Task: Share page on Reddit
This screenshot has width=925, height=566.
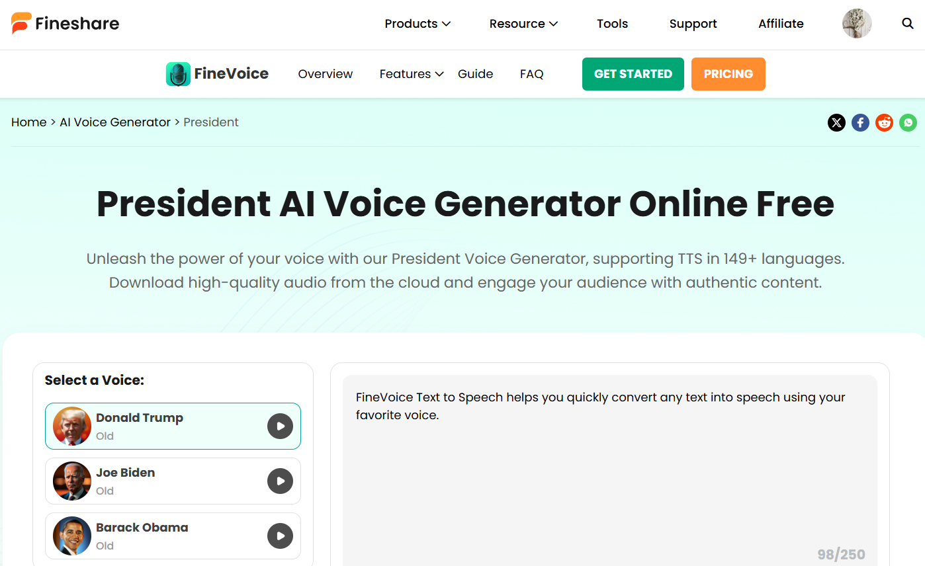Action: (884, 122)
